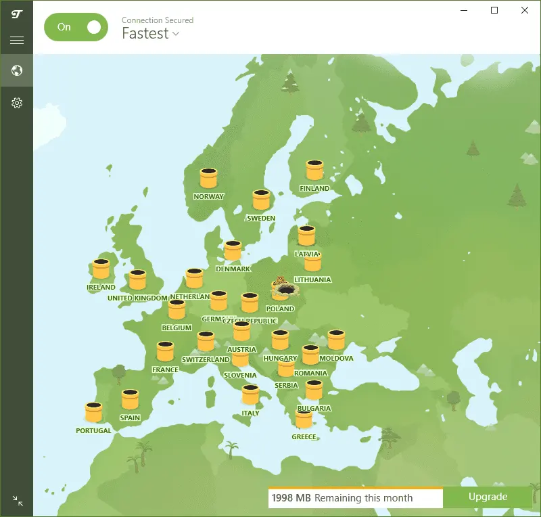
Task: Click the remaining data usage bar
Action: 355,497
